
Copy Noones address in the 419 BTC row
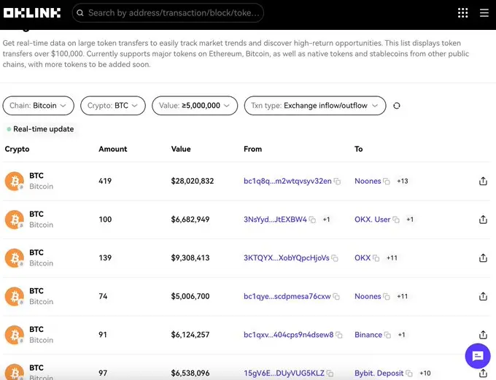(387, 182)
